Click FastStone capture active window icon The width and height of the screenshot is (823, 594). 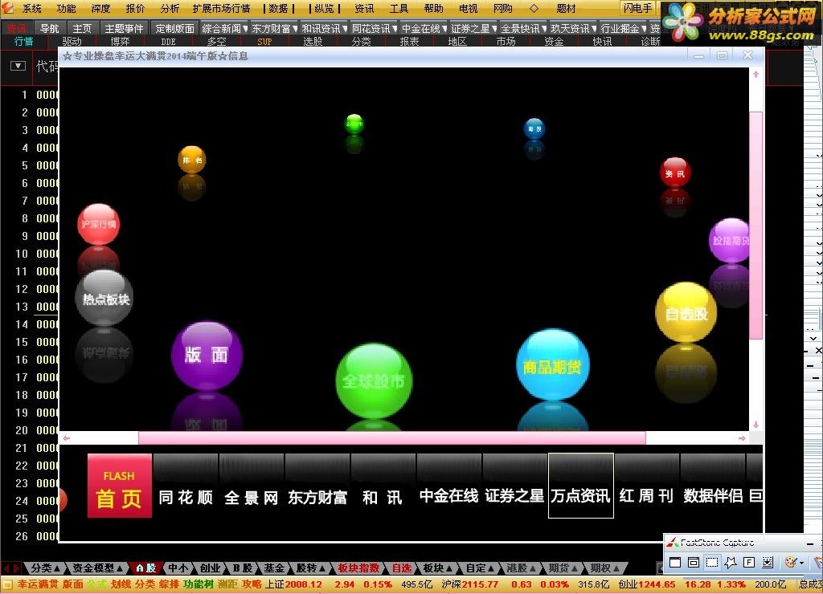[x=675, y=563]
